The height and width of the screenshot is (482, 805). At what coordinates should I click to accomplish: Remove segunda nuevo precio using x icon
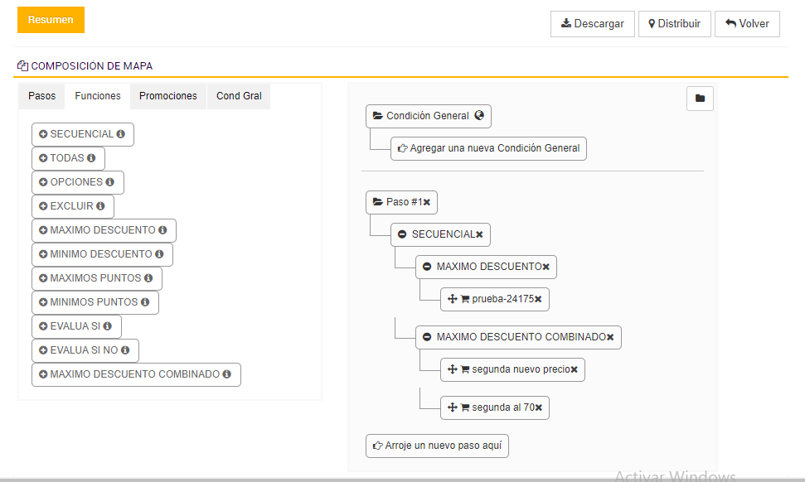click(574, 369)
